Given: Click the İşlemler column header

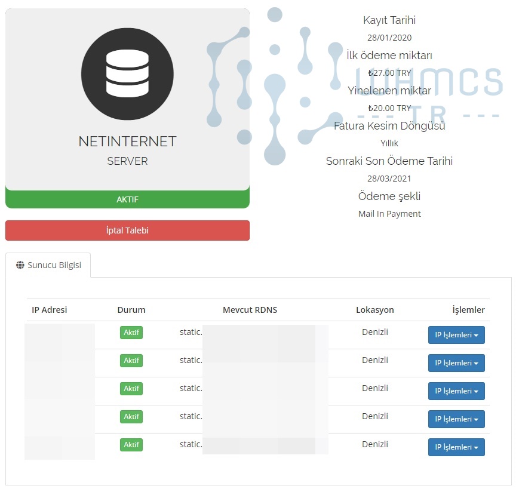Looking at the screenshot, I should point(468,310).
